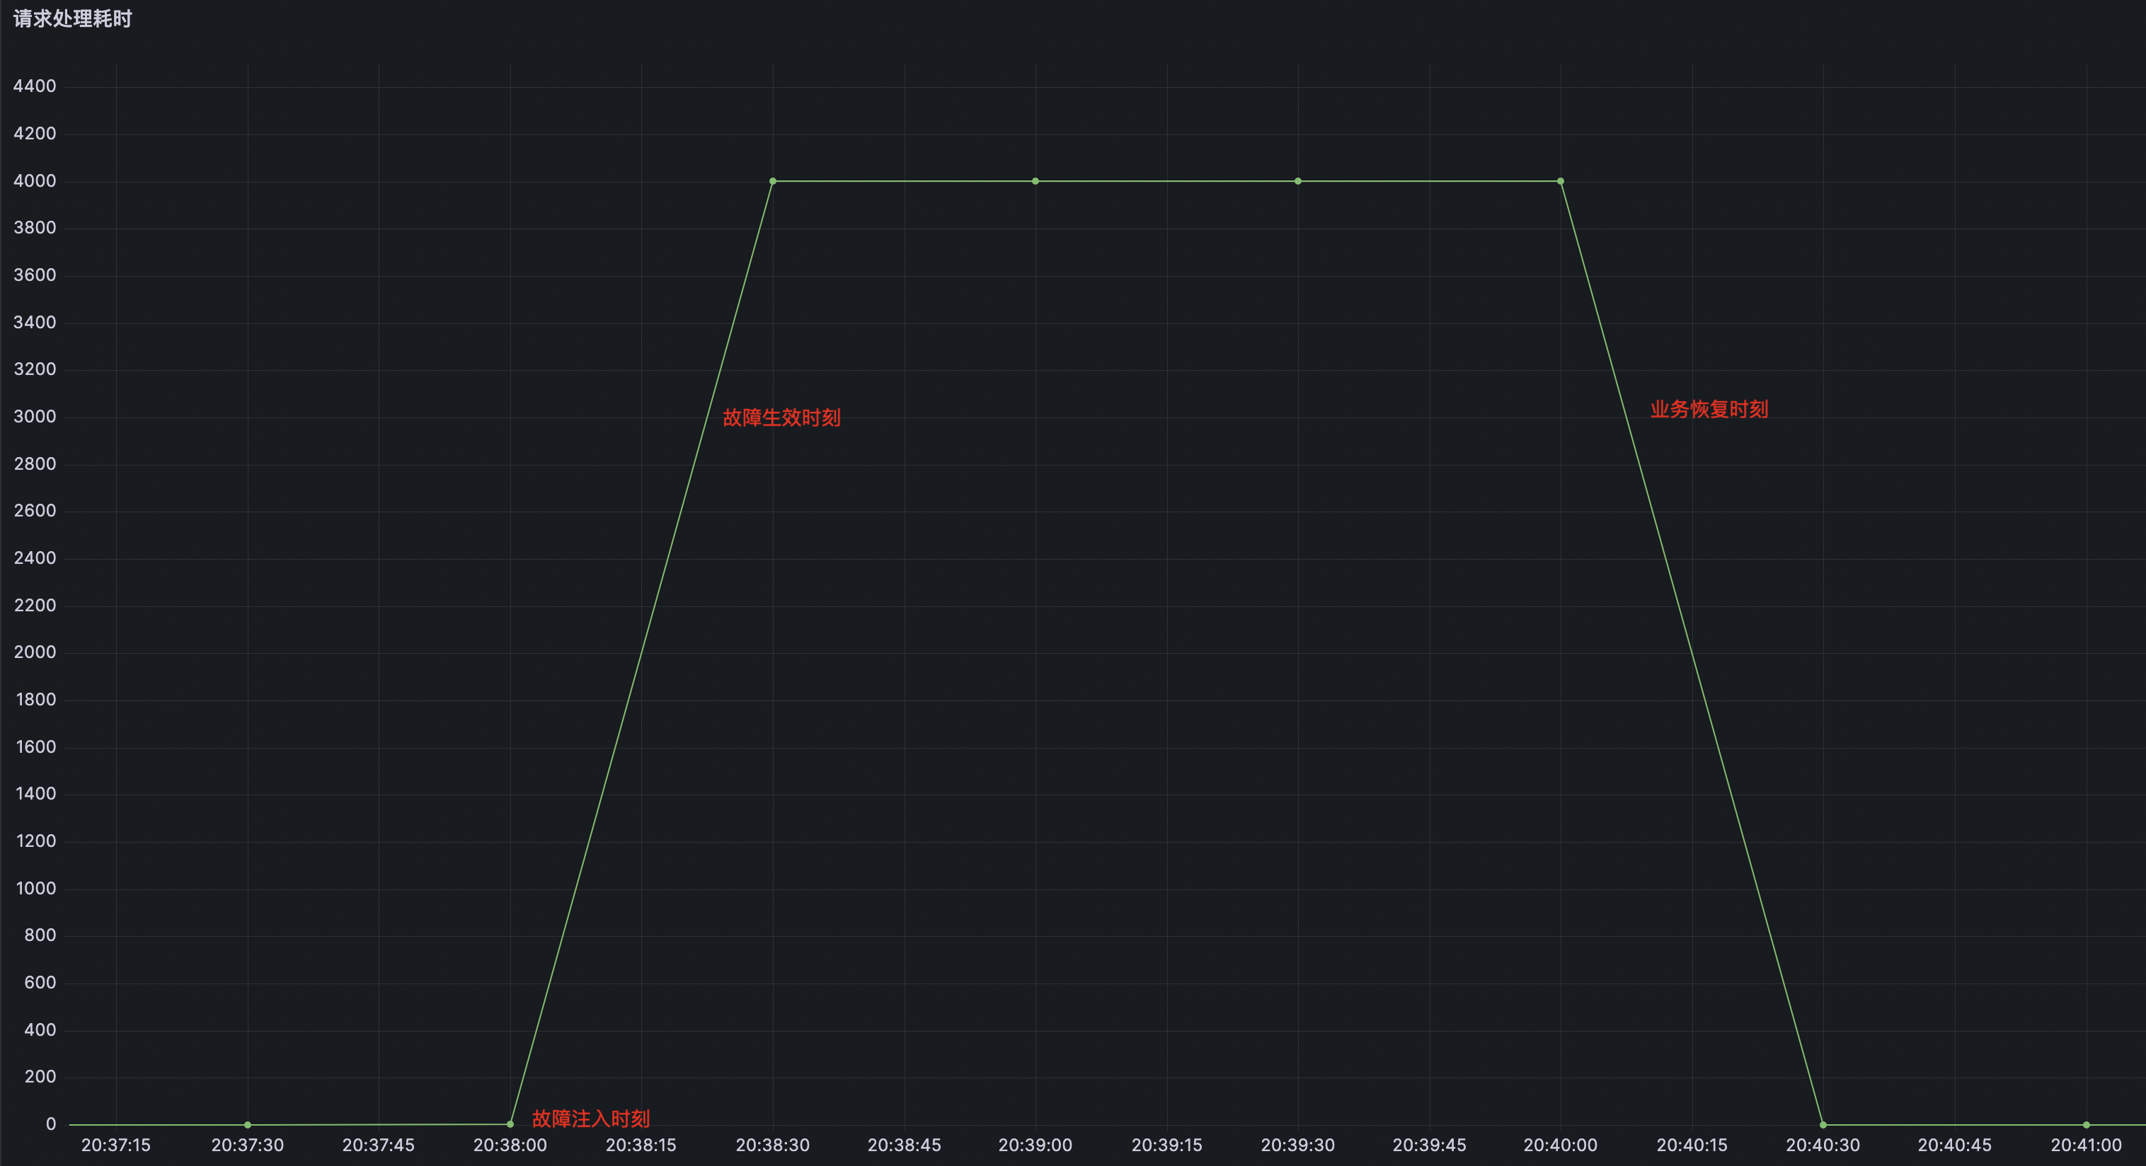Click the data point at 20:37:30

248,1124
